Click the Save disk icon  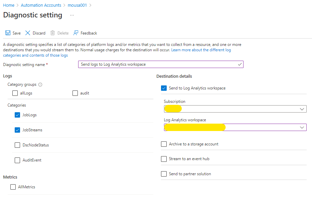pyautogui.click(x=8, y=33)
